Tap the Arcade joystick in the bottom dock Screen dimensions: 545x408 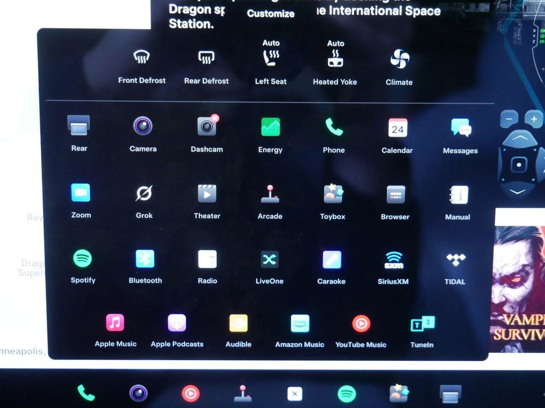pyautogui.click(x=243, y=393)
